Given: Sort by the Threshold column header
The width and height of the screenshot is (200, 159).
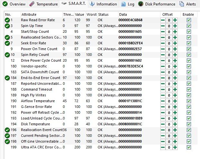Looking at the screenshot, I should [x=68, y=14].
